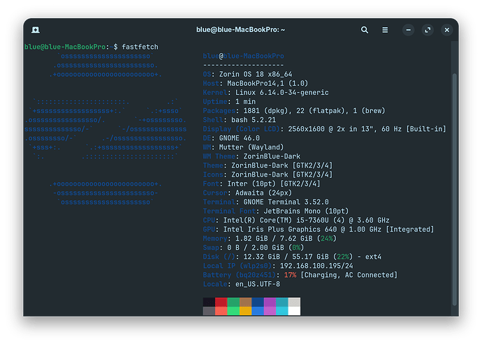Viewport: 482px width, 344px height.
Task: Click the typed fastfetch command text
Action: pos(141,46)
